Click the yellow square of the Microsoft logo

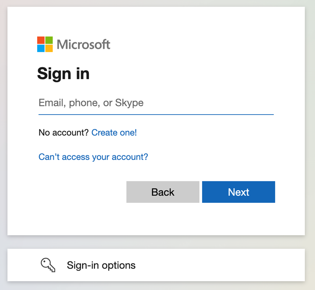coord(49,48)
